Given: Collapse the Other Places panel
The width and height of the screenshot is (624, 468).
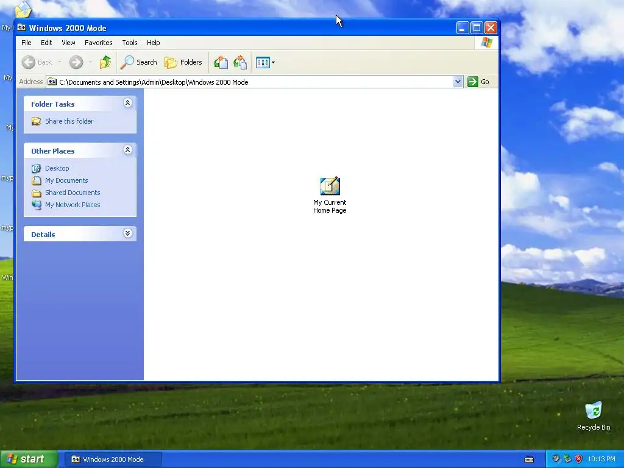Looking at the screenshot, I should [x=127, y=150].
